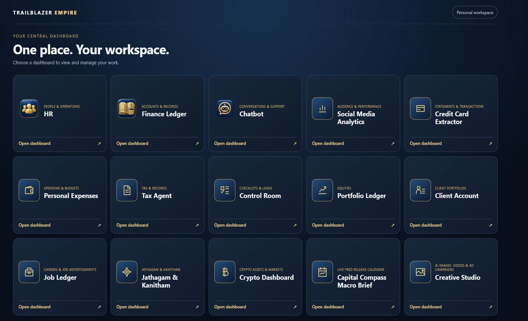
Task: Select the Portfolio Ledger card title
Action: pos(362,196)
